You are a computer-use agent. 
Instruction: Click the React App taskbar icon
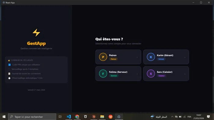coord(119,117)
